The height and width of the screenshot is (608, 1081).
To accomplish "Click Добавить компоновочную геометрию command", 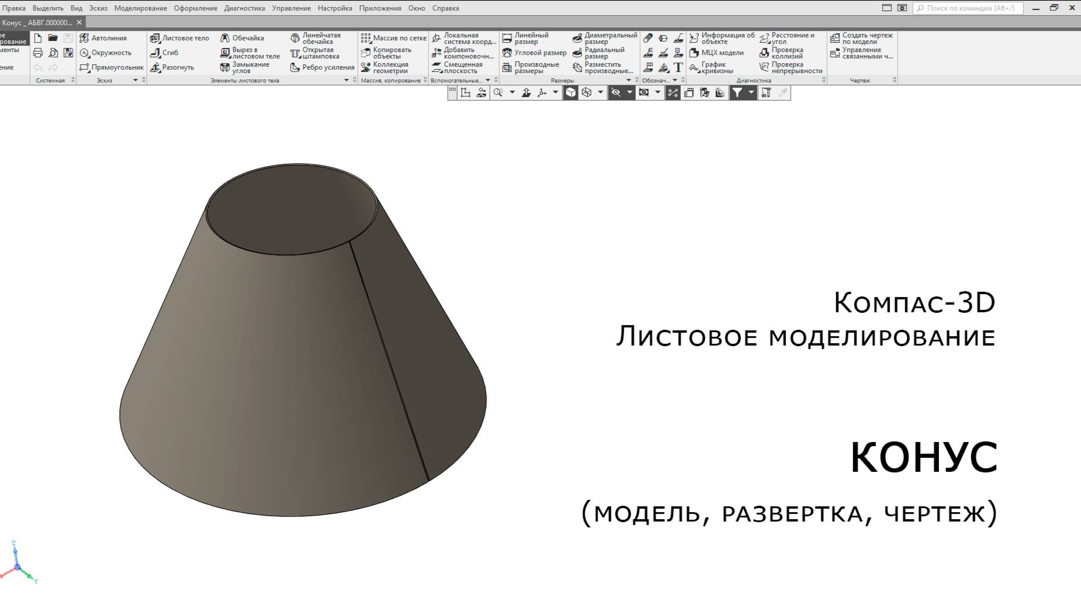I will pyautogui.click(x=463, y=53).
